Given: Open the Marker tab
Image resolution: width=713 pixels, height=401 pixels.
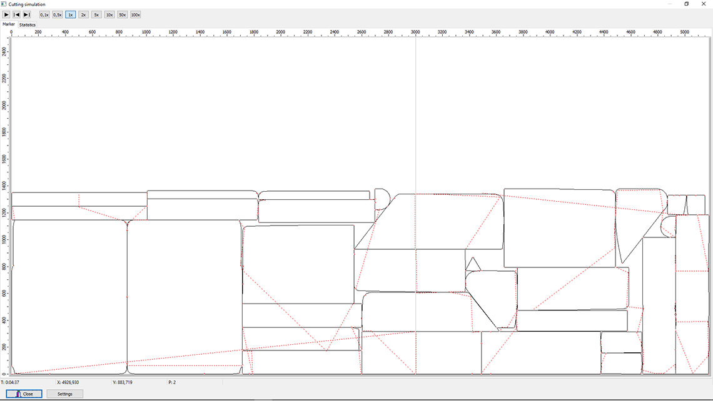Looking at the screenshot, I should (9, 24).
